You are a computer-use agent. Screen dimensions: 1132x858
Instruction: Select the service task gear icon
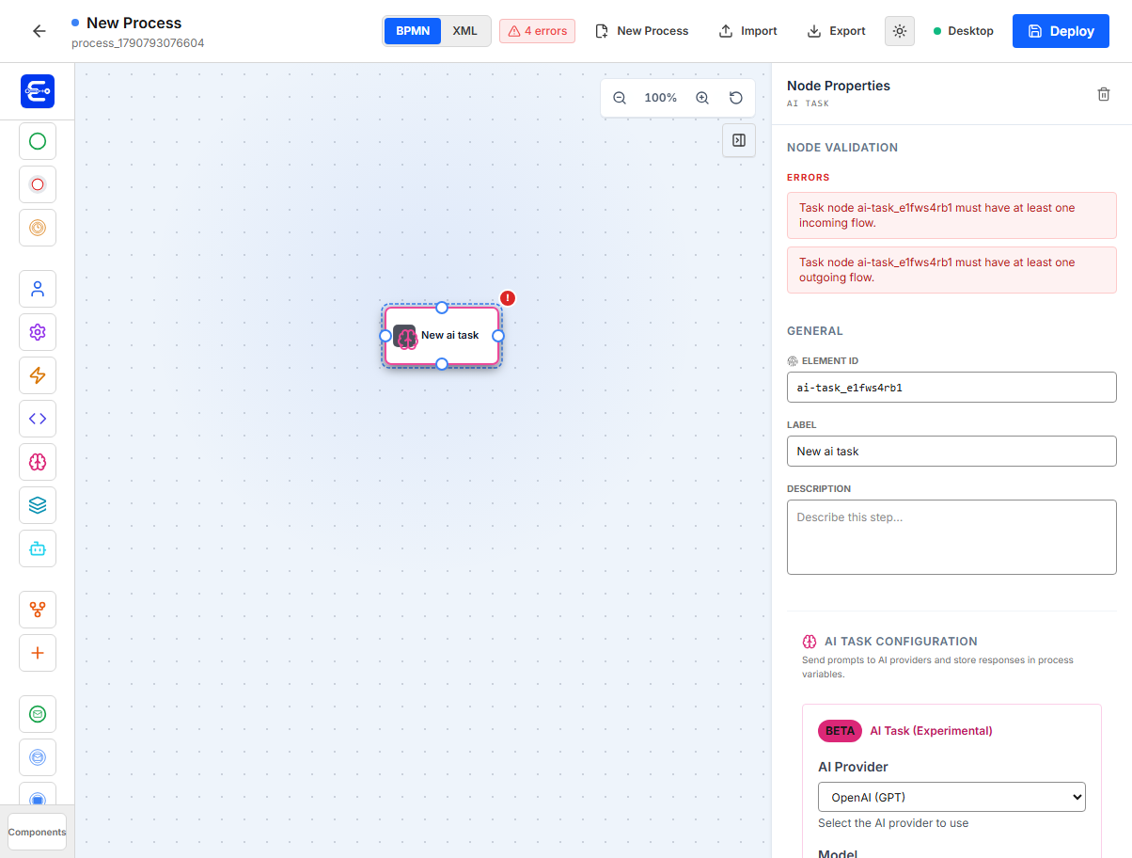coord(38,332)
